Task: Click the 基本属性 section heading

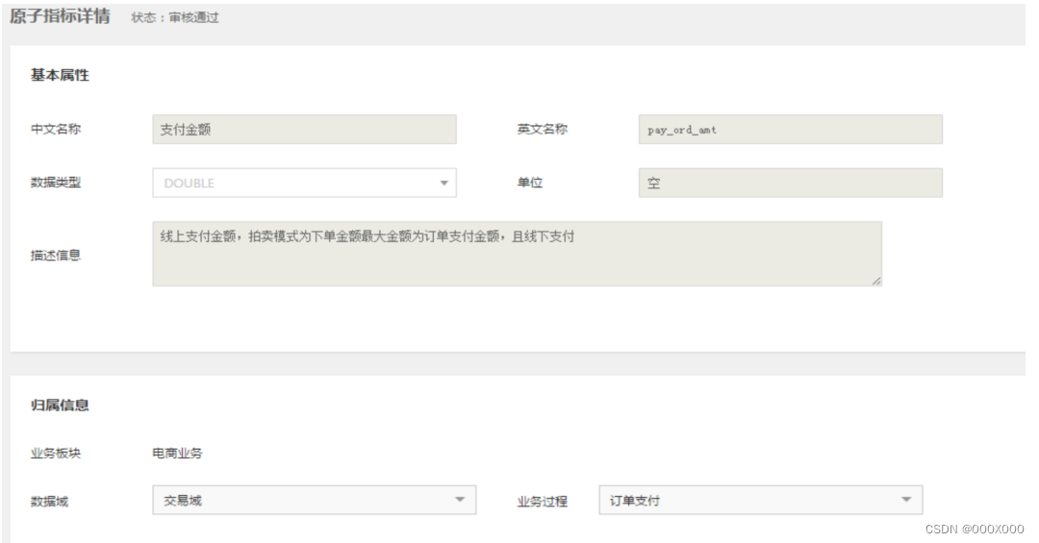Action: (60, 76)
